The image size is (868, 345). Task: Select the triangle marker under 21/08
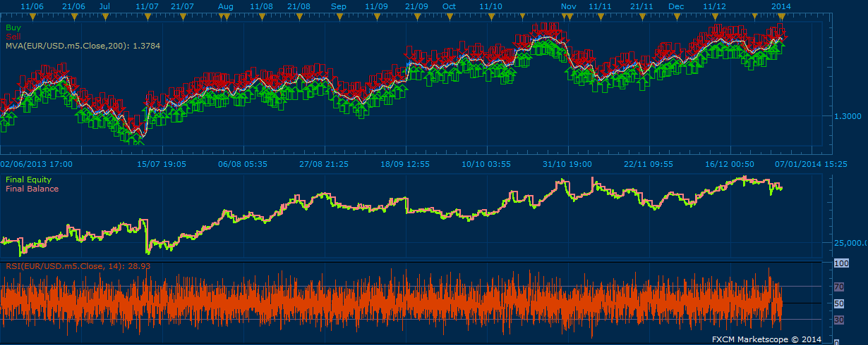(299, 15)
